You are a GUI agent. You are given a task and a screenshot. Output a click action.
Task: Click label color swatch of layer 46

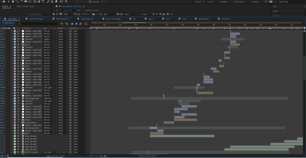point(15,39)
